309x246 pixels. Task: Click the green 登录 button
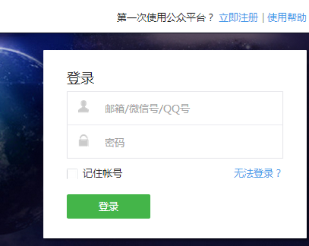point(109,206)
